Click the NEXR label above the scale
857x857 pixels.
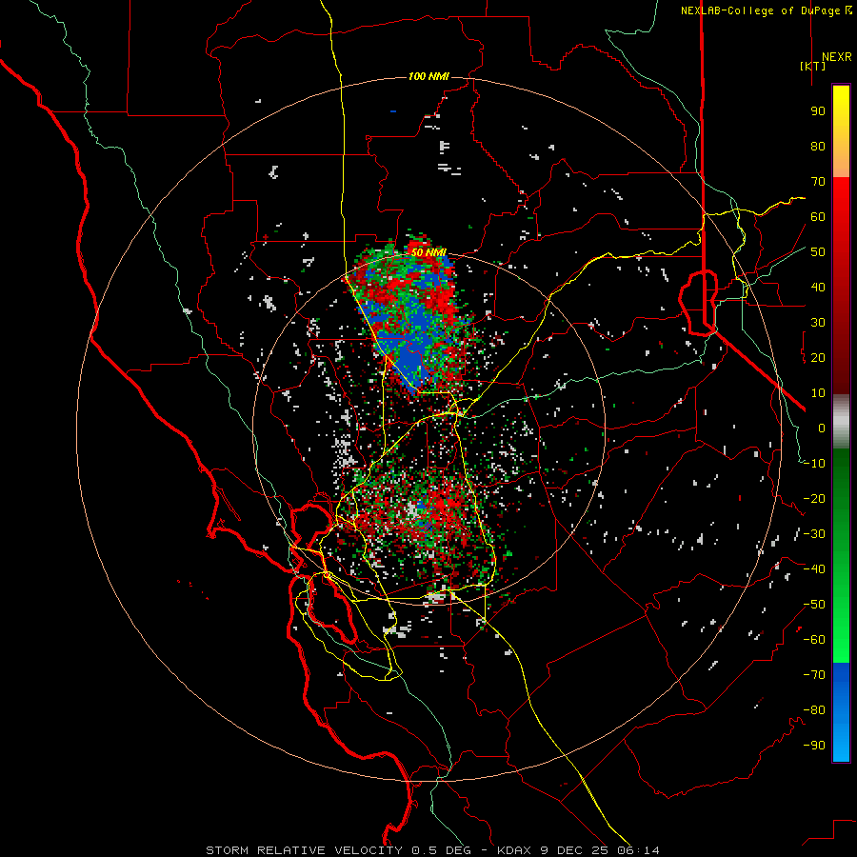pyautogui.click(x=837, y=57)
